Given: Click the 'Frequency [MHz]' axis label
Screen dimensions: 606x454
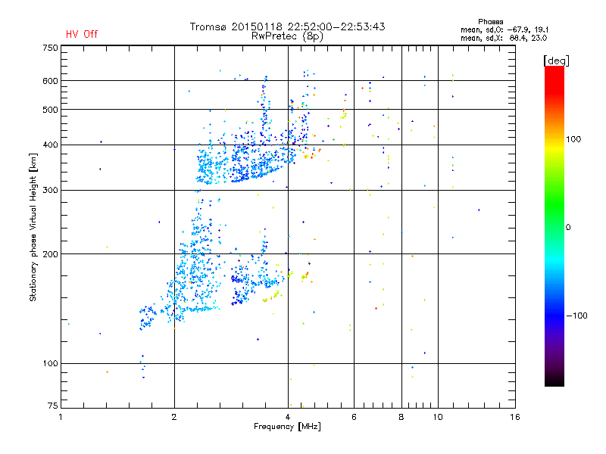Looking at the screenshot, I should [x=287, y=427].
